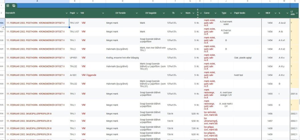
Task: Click the 'VM i liggende' cell
Action: coord(89,75)
